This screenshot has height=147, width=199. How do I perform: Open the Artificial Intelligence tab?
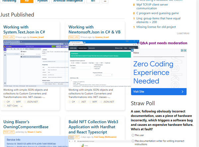[x=68, y=1]
